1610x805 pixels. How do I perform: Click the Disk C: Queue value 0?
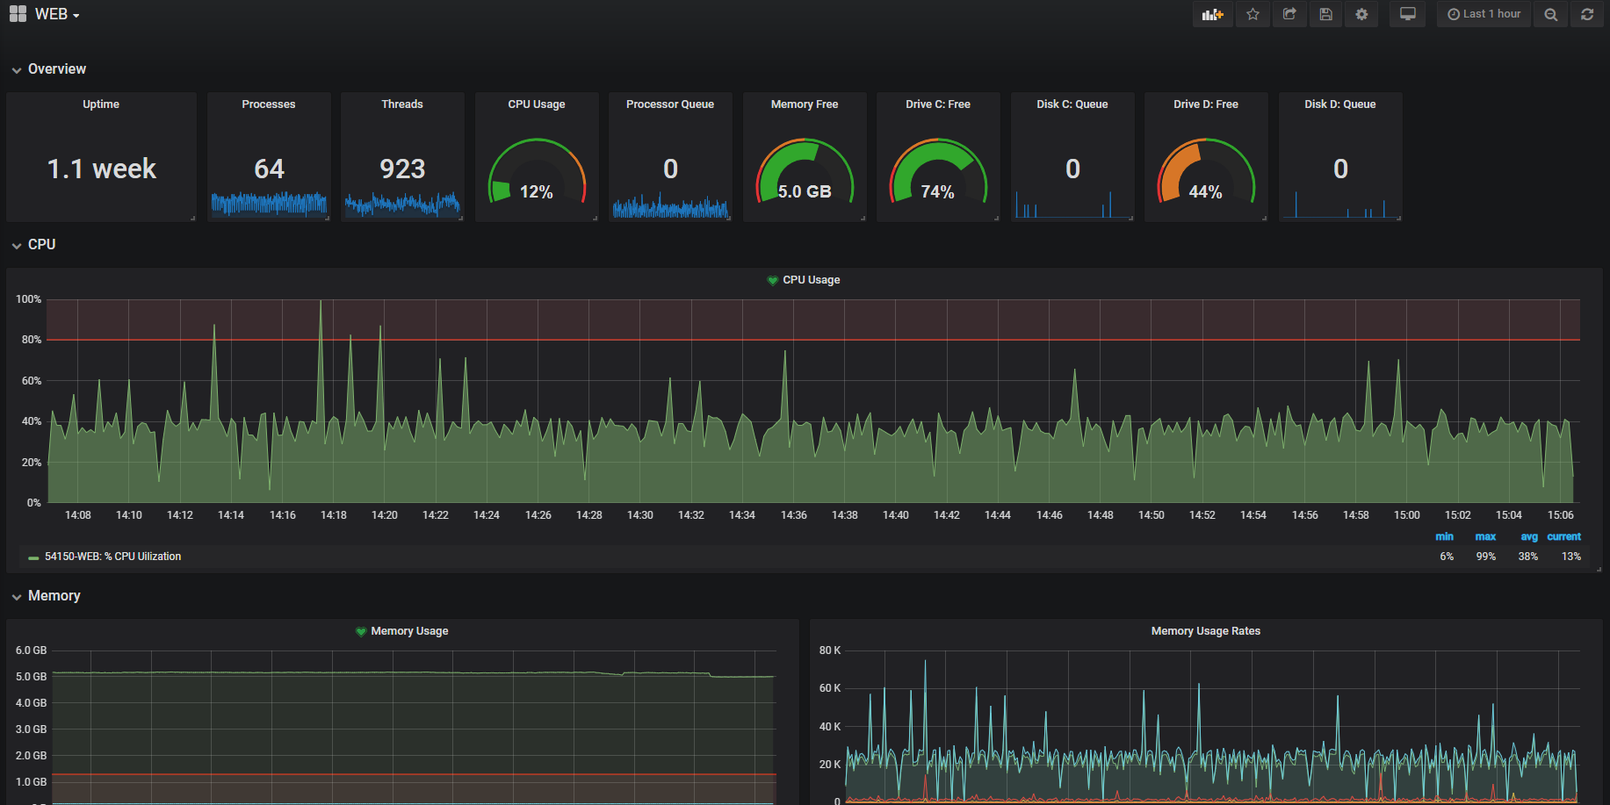pos(1072,169)
